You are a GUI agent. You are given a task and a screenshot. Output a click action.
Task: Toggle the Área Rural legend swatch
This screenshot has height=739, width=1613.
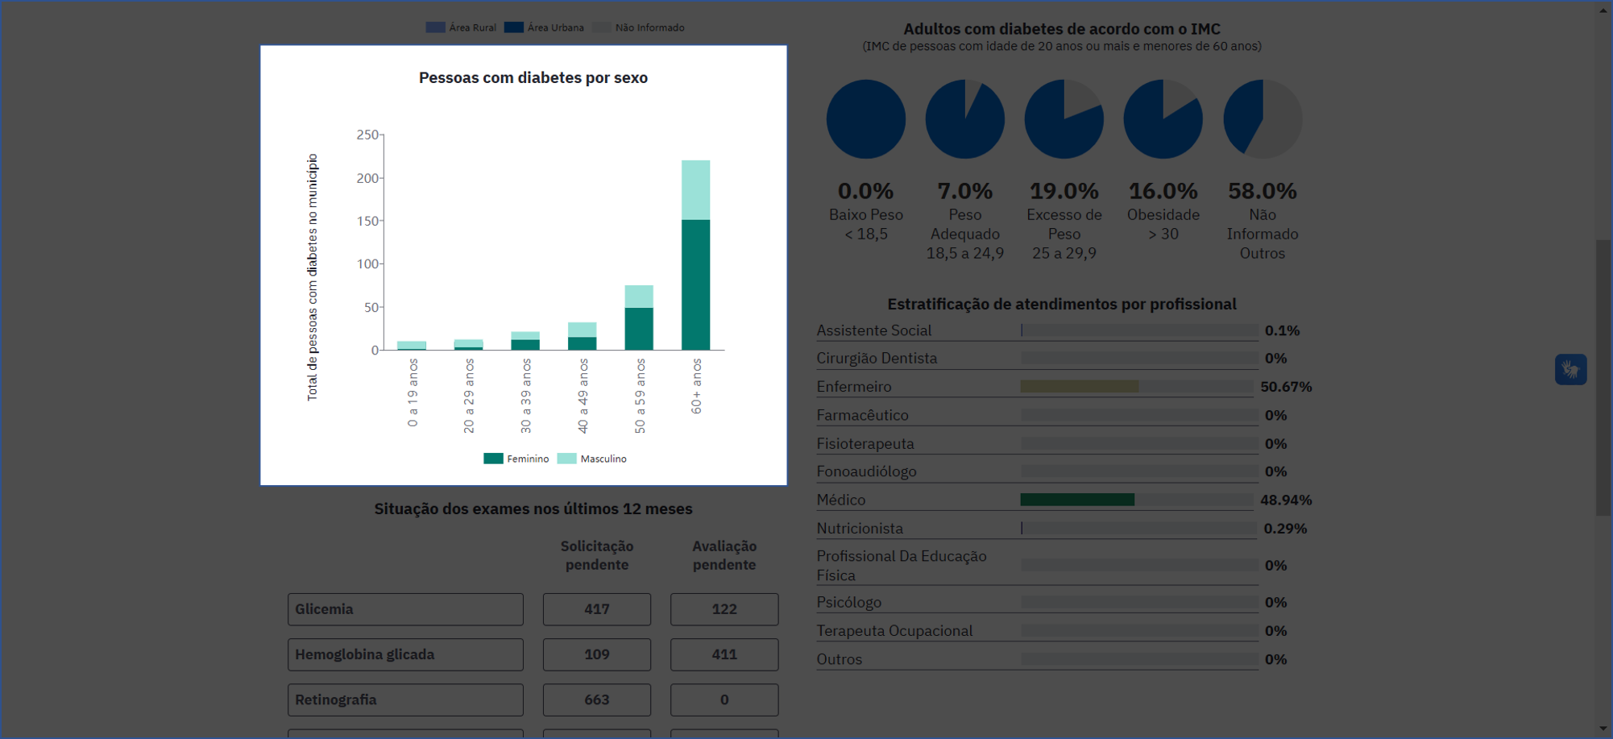coord(435,27)
